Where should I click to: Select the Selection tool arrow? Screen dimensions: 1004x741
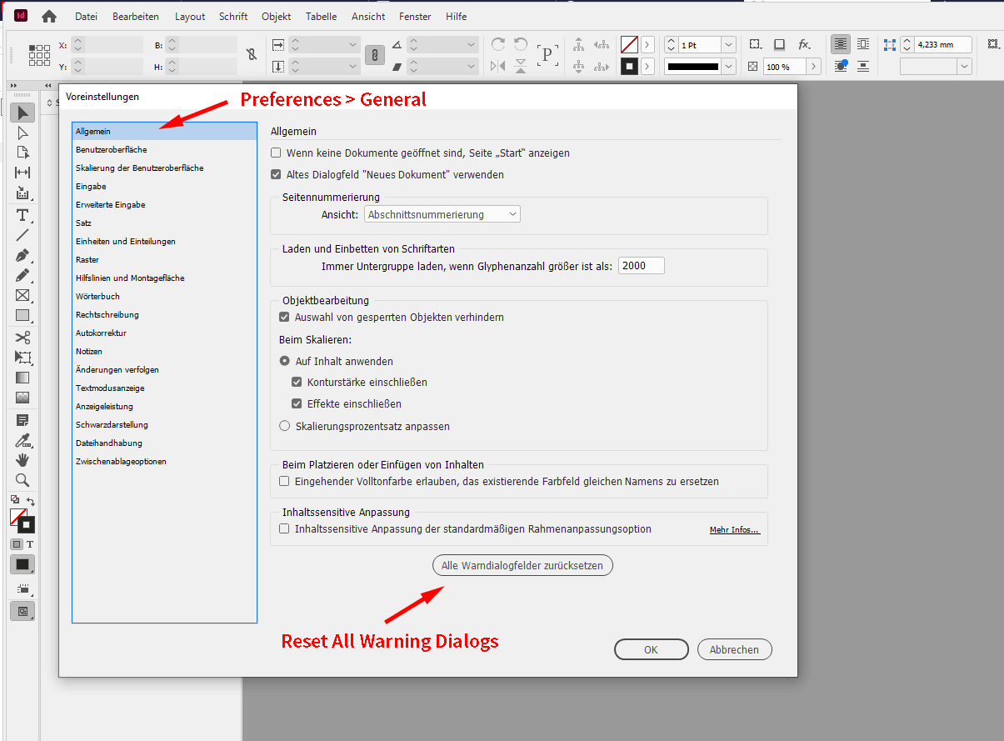point(22,112)
